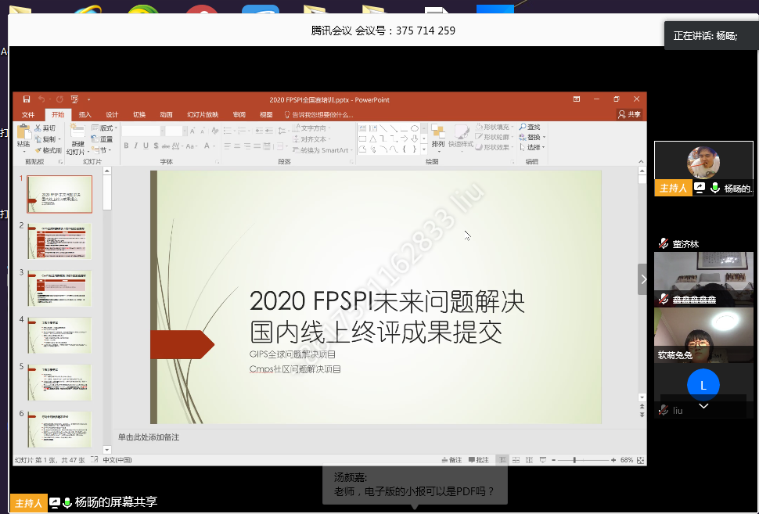This screenshot has width=759, height=514.
Task: Switch to the 幻灯片放映 ribbon tab
Action: [x=203, y=115]
